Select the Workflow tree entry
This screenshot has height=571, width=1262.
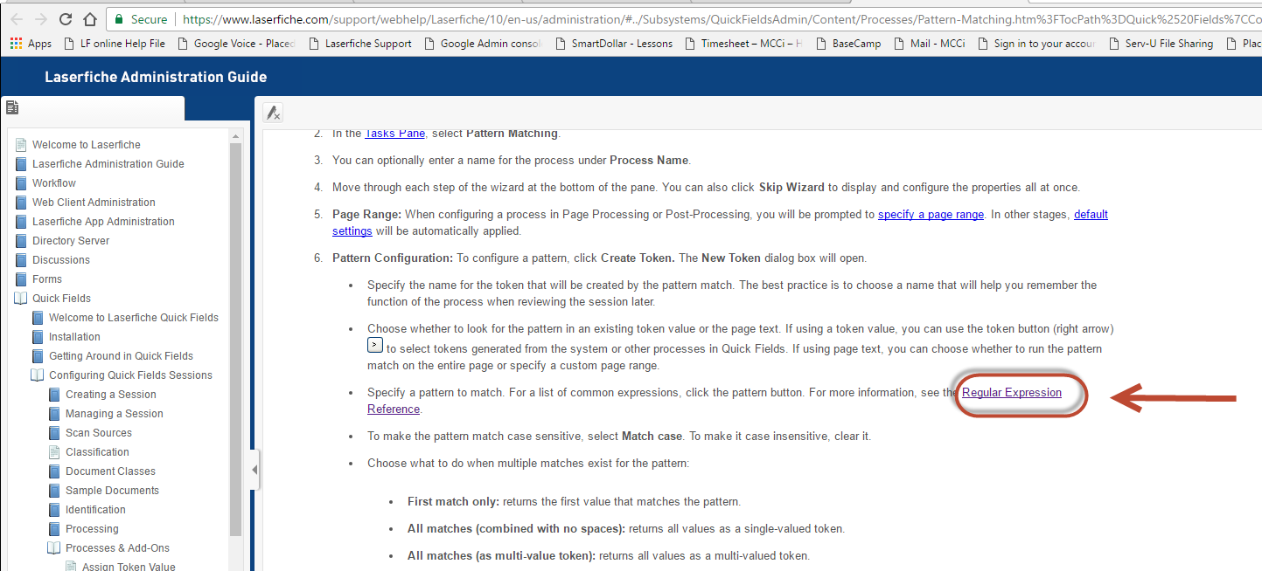54,183
